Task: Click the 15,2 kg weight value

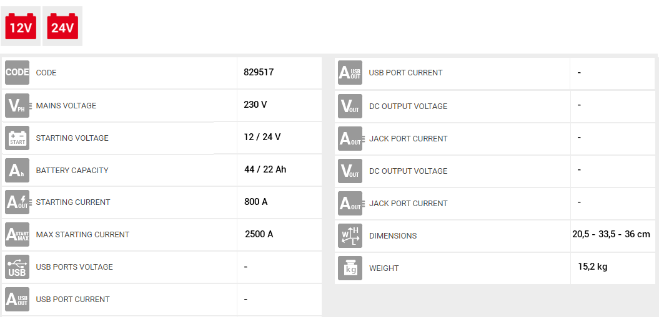Action: (592, 267)
